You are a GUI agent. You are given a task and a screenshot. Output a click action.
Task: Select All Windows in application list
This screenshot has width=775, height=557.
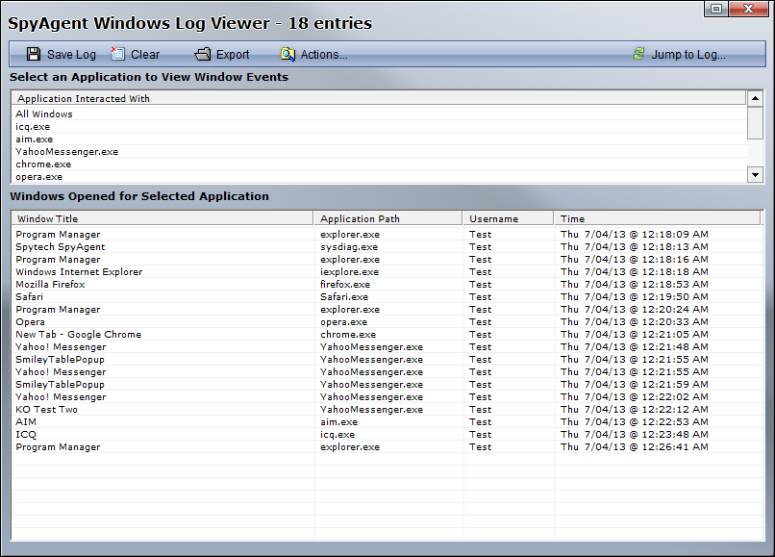tap(44, 114)
